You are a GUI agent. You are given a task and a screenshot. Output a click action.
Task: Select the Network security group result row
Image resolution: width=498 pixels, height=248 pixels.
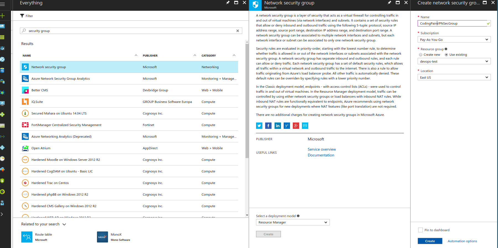pos(129,67)
